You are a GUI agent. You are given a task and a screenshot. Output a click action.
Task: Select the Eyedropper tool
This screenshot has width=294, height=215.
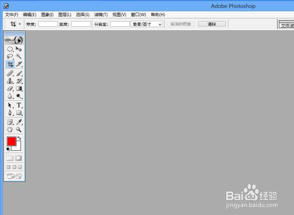click(x=19, y=122)
